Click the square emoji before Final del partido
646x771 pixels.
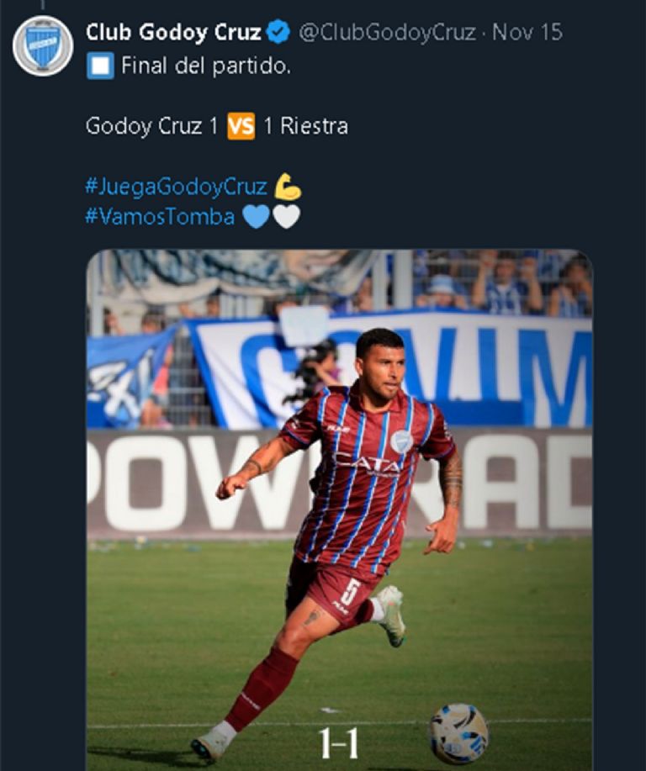tap(99, 66)
